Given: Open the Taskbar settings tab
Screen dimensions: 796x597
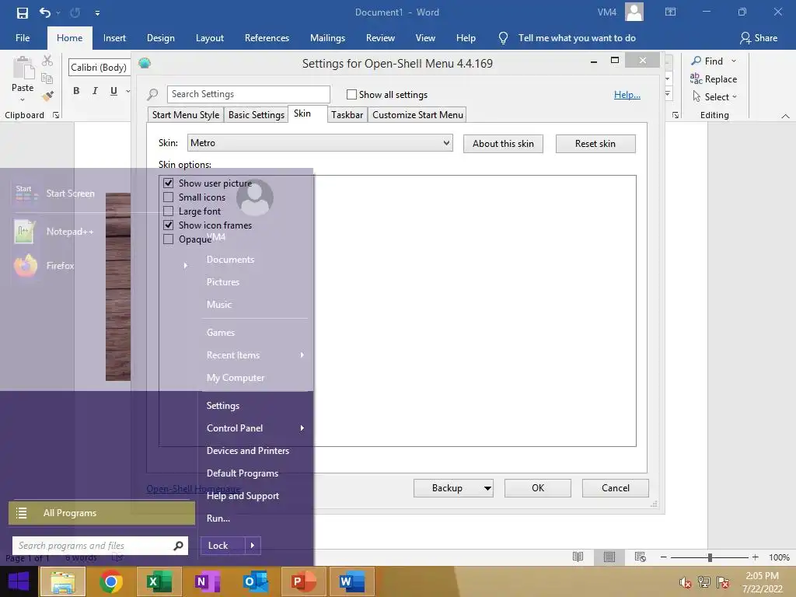Looking at the screenshot, I should point(347,115).
